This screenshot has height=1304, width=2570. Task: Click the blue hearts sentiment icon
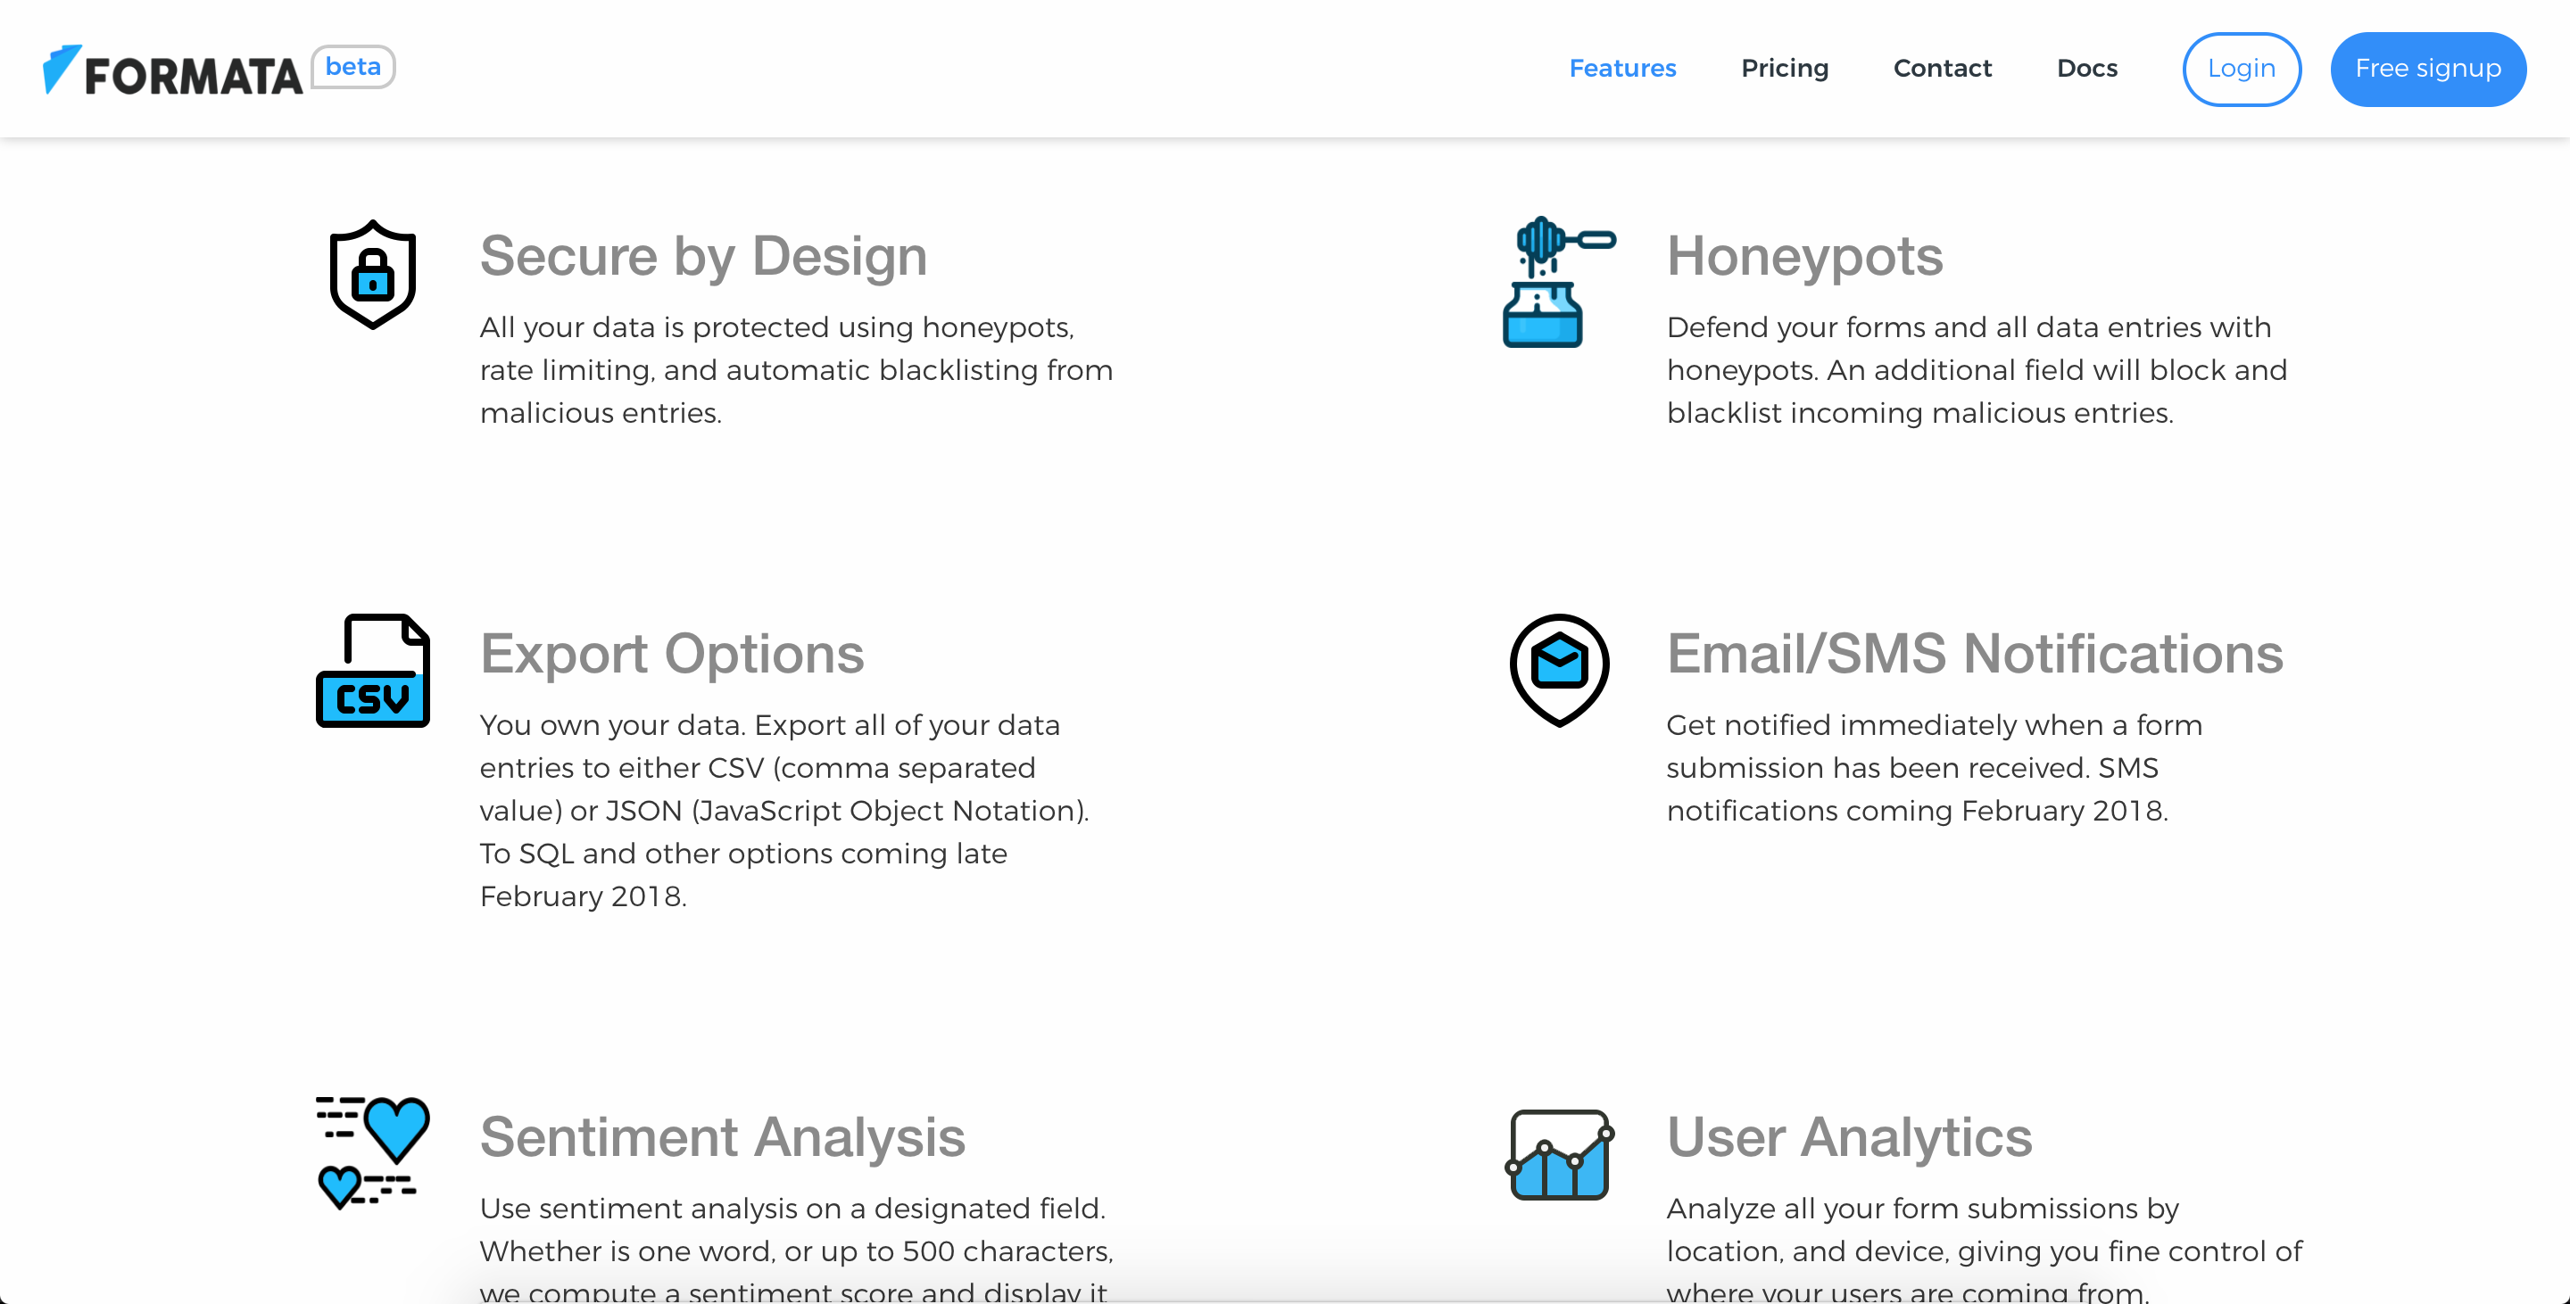(372, 1151)
